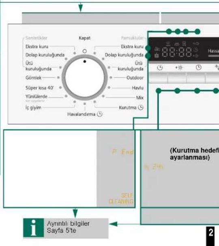Select the dot beside Süper kısa 40'
Screen dimensions: 219x246
(x=60, y=88)
